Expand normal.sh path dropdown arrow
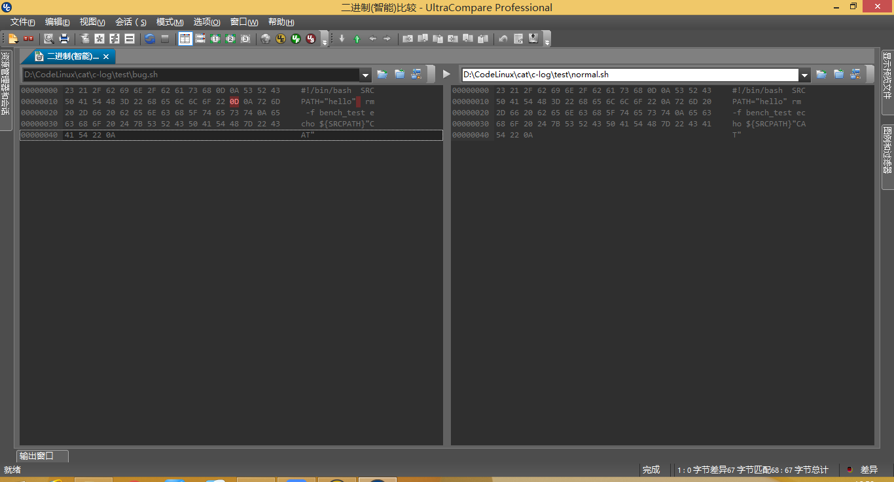894x482 pixels. [804, 75]
